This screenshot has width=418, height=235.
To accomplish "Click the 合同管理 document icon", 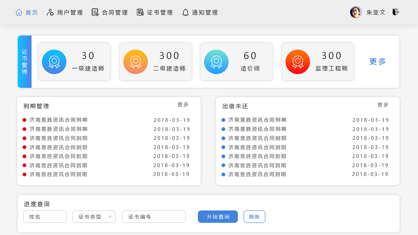I will [x=95, y=12].
